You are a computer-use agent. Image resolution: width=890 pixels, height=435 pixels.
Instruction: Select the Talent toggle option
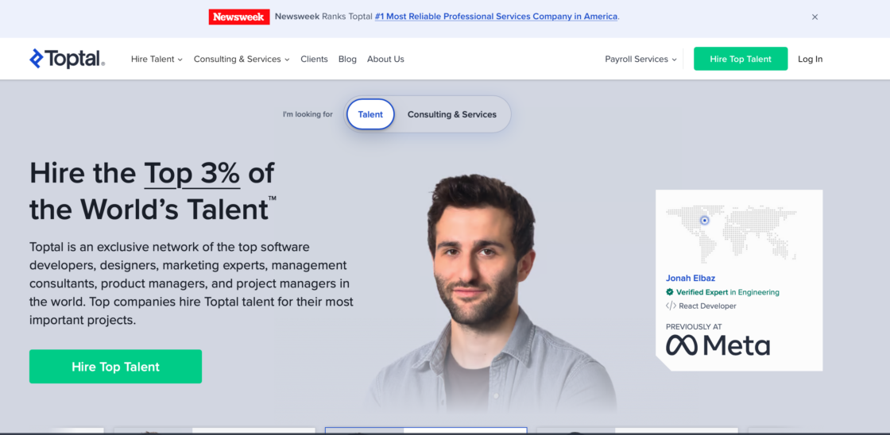[370, 114]
